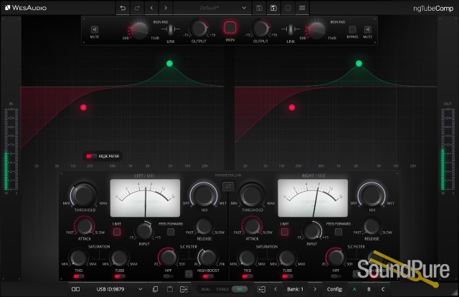Click the save preset as icon
459x297 pixels.
tap(273, 8)
